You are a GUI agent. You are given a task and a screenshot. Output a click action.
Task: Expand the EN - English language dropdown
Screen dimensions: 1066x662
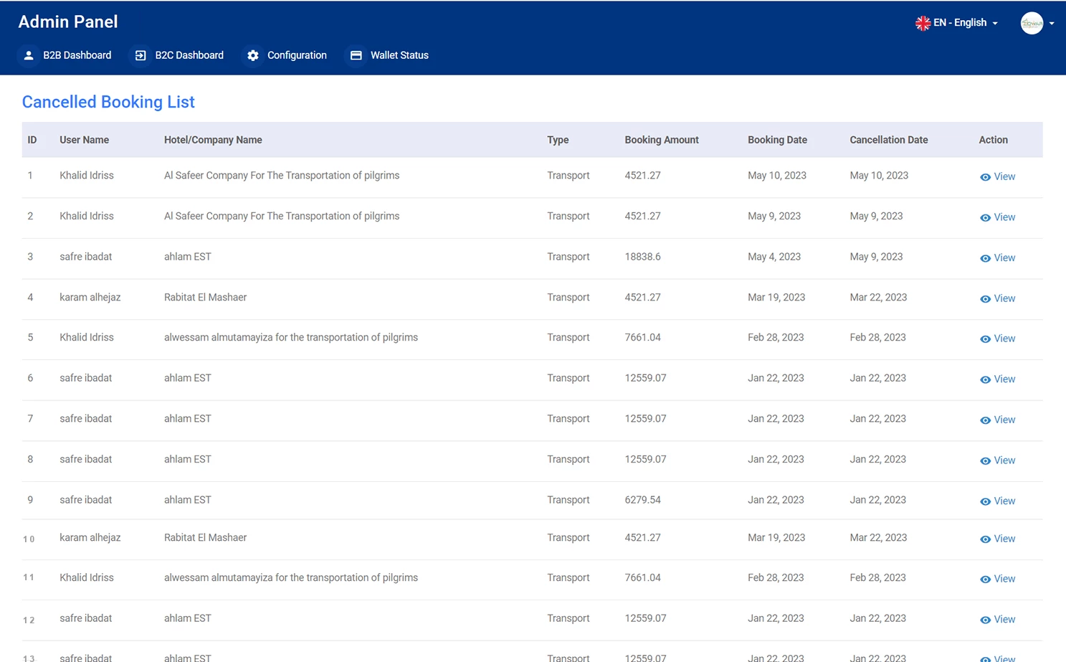(x=961, y=22)
